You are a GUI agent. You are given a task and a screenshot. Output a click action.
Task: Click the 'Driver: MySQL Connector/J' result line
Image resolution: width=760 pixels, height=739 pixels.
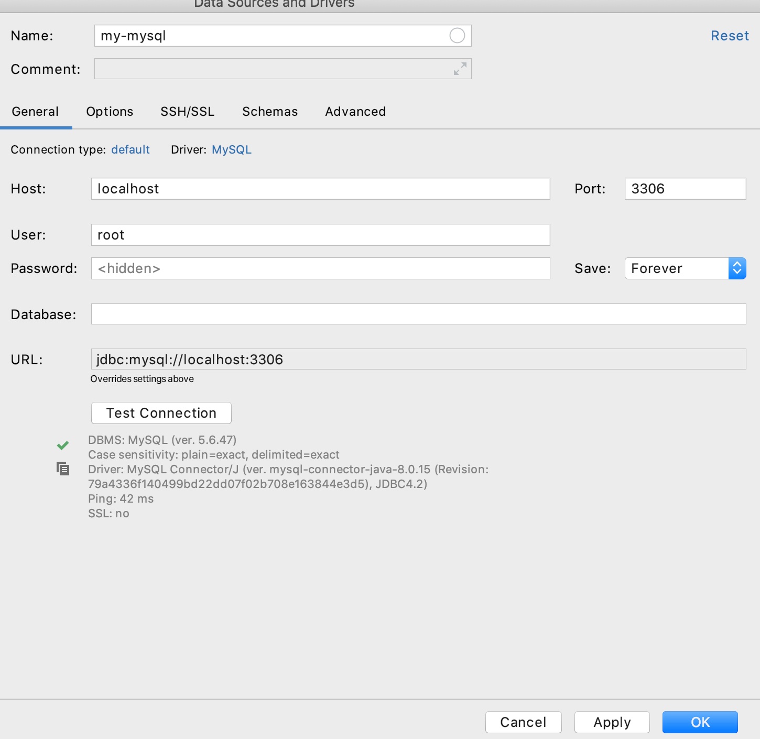[288, 476]
